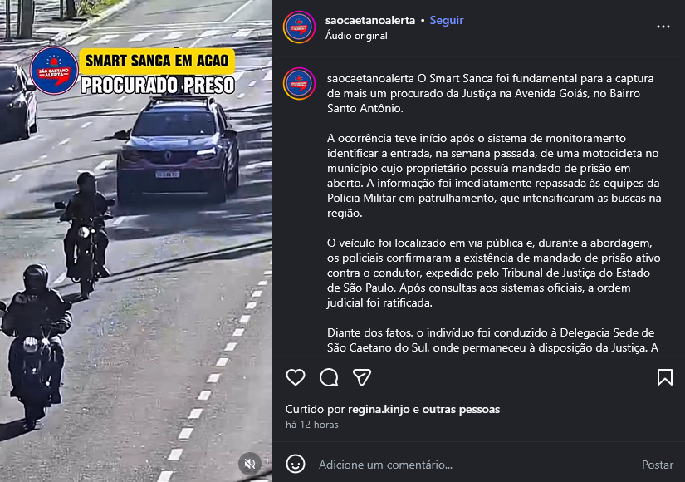Open the three-dot more options menu
Screen dimensions: 685x482
[663, 27]
